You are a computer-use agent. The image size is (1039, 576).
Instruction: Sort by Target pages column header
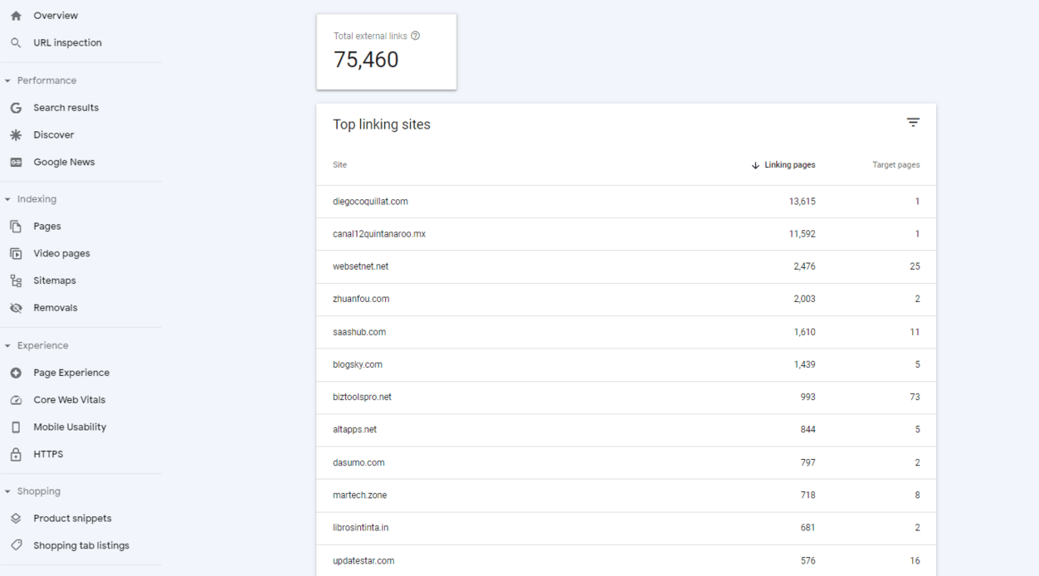895,165
